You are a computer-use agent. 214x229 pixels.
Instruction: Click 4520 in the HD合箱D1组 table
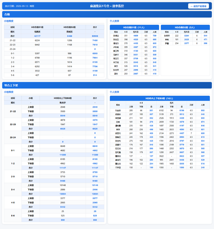click(136, 39)
